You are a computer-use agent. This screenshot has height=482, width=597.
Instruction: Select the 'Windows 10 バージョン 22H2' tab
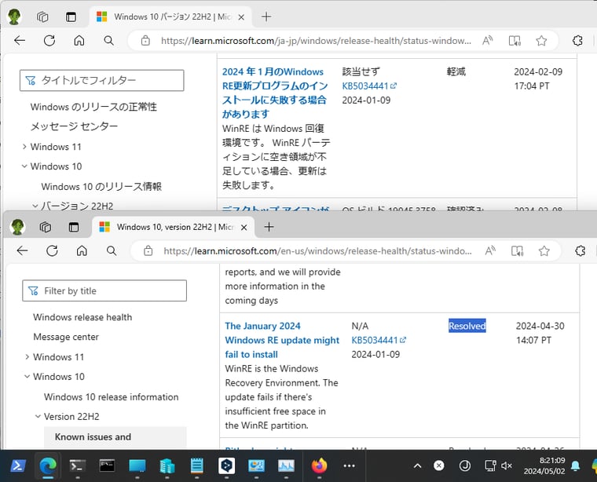(170, 16)
